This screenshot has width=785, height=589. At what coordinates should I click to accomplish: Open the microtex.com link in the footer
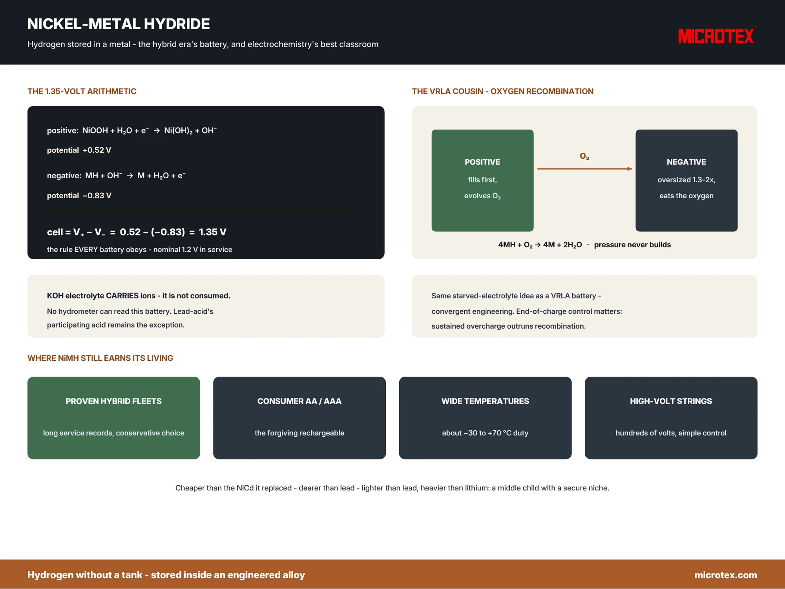[725, 575]
